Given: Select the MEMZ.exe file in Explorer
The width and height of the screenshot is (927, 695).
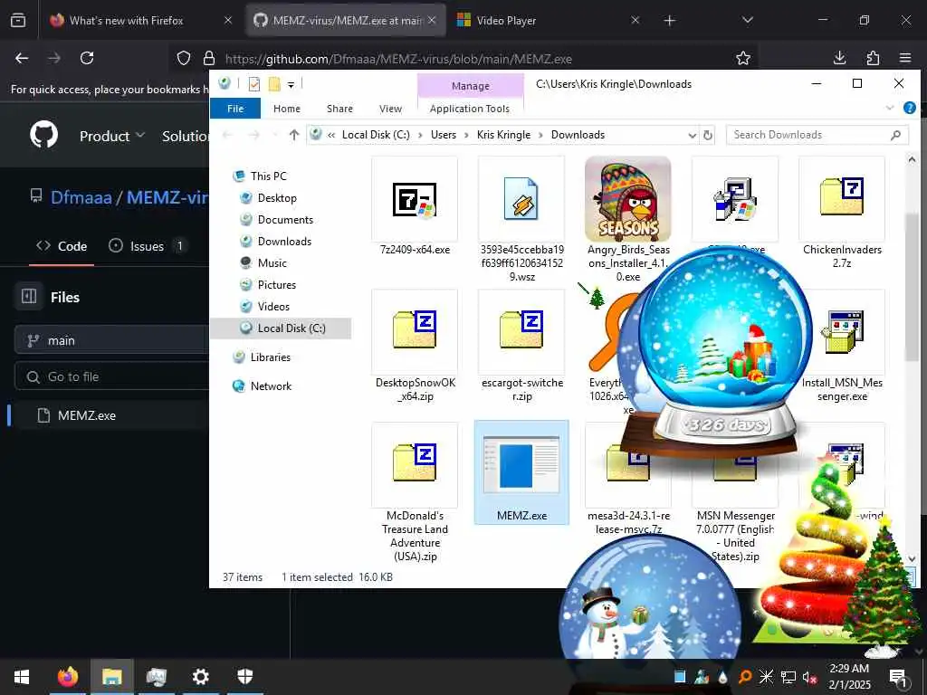Looking at the screenshot, I should pyautogui.click(x=521, y=472).
